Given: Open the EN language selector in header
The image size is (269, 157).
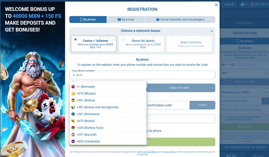Looking at the screenshot, I should (259, 5).
